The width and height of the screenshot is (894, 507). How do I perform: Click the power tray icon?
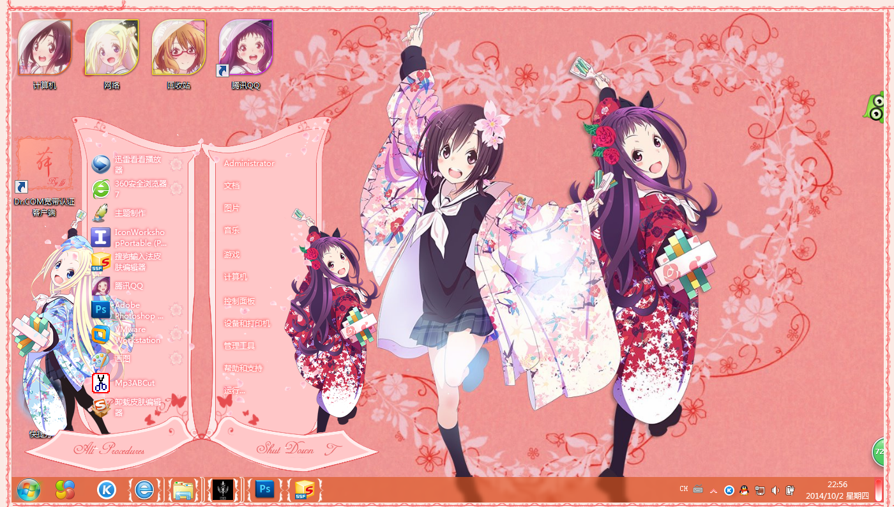[x=790, y=490]
